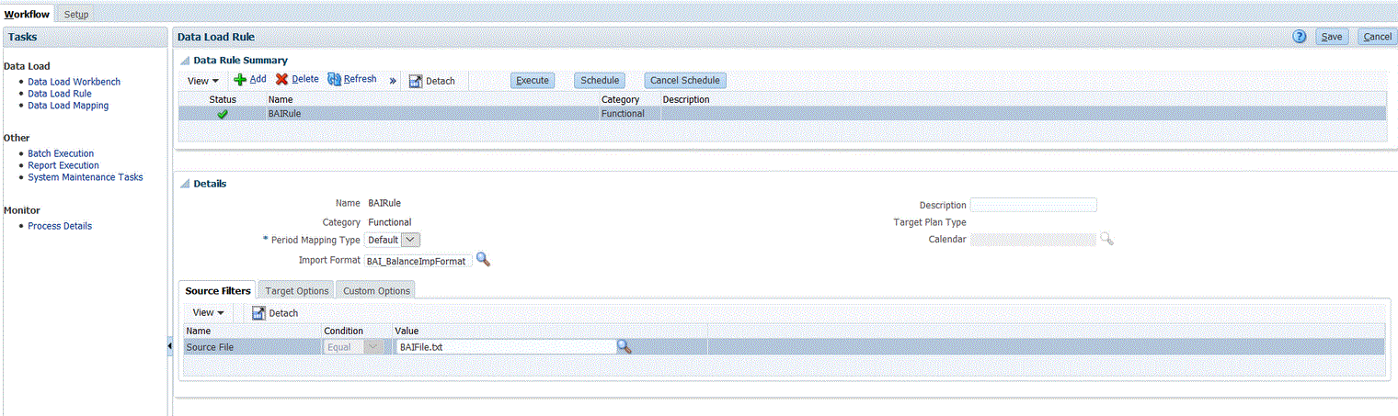Switch to the Workflow tab
The width and height of the screenshot is (1398, 416).
pos(27,14)
